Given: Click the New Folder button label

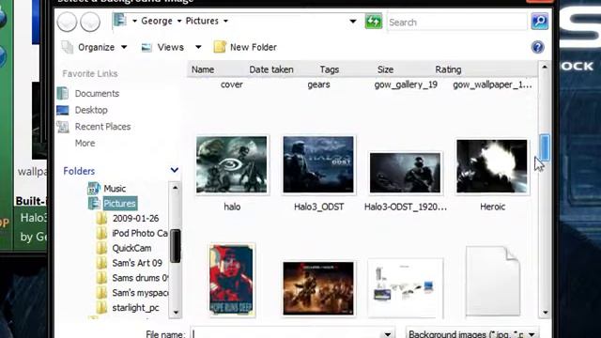Looking at the screenshot, I should click(x=253, y=47).
